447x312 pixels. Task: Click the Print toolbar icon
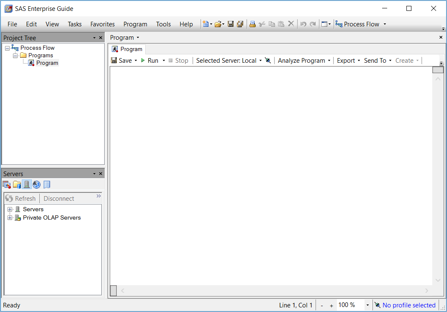252,24
